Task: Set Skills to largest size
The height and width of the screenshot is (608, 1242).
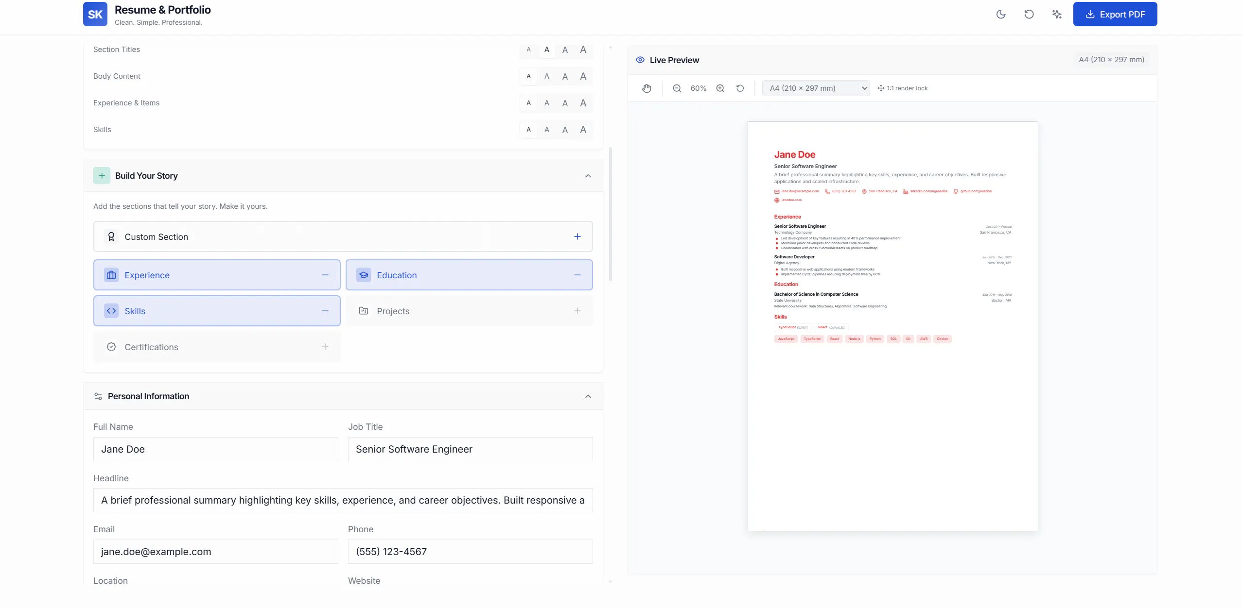Action: [583, 130]
